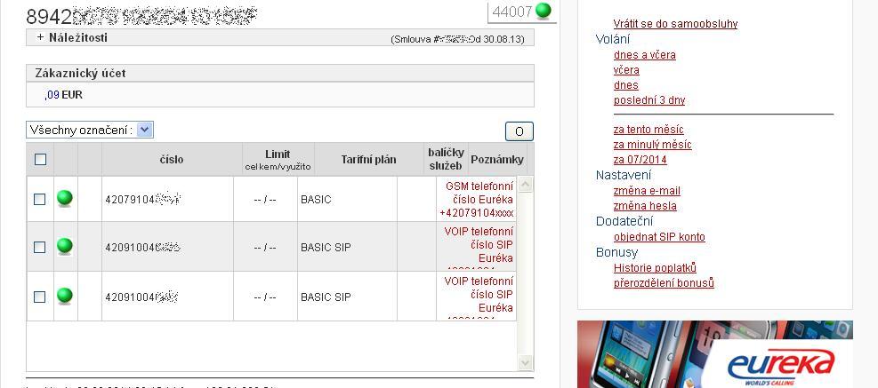Select 'objednat SIP konto' link

[x=659, y=237]
